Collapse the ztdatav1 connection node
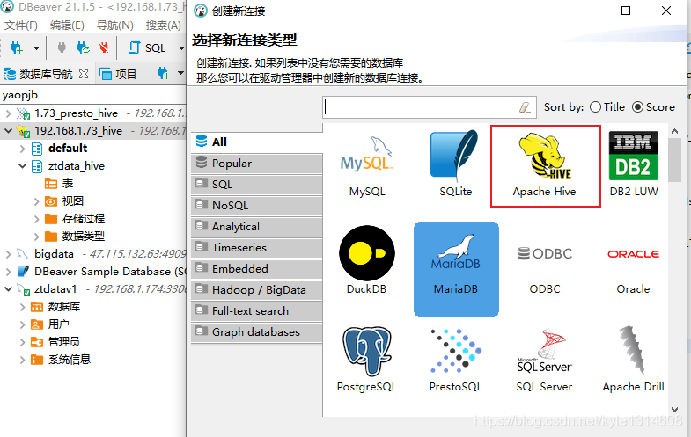 (9, 289)
